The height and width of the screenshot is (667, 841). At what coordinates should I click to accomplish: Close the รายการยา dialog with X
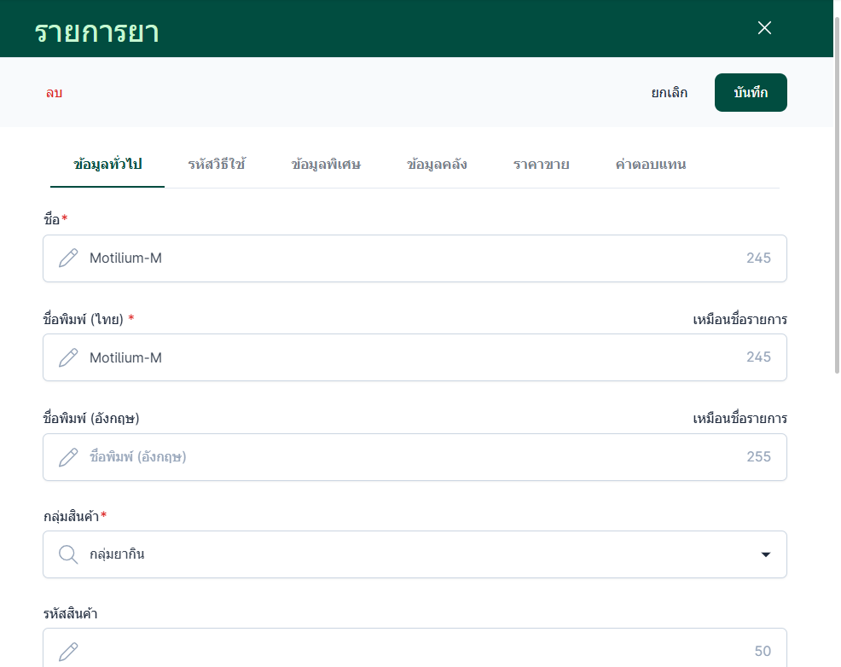[x=764, y=28]
